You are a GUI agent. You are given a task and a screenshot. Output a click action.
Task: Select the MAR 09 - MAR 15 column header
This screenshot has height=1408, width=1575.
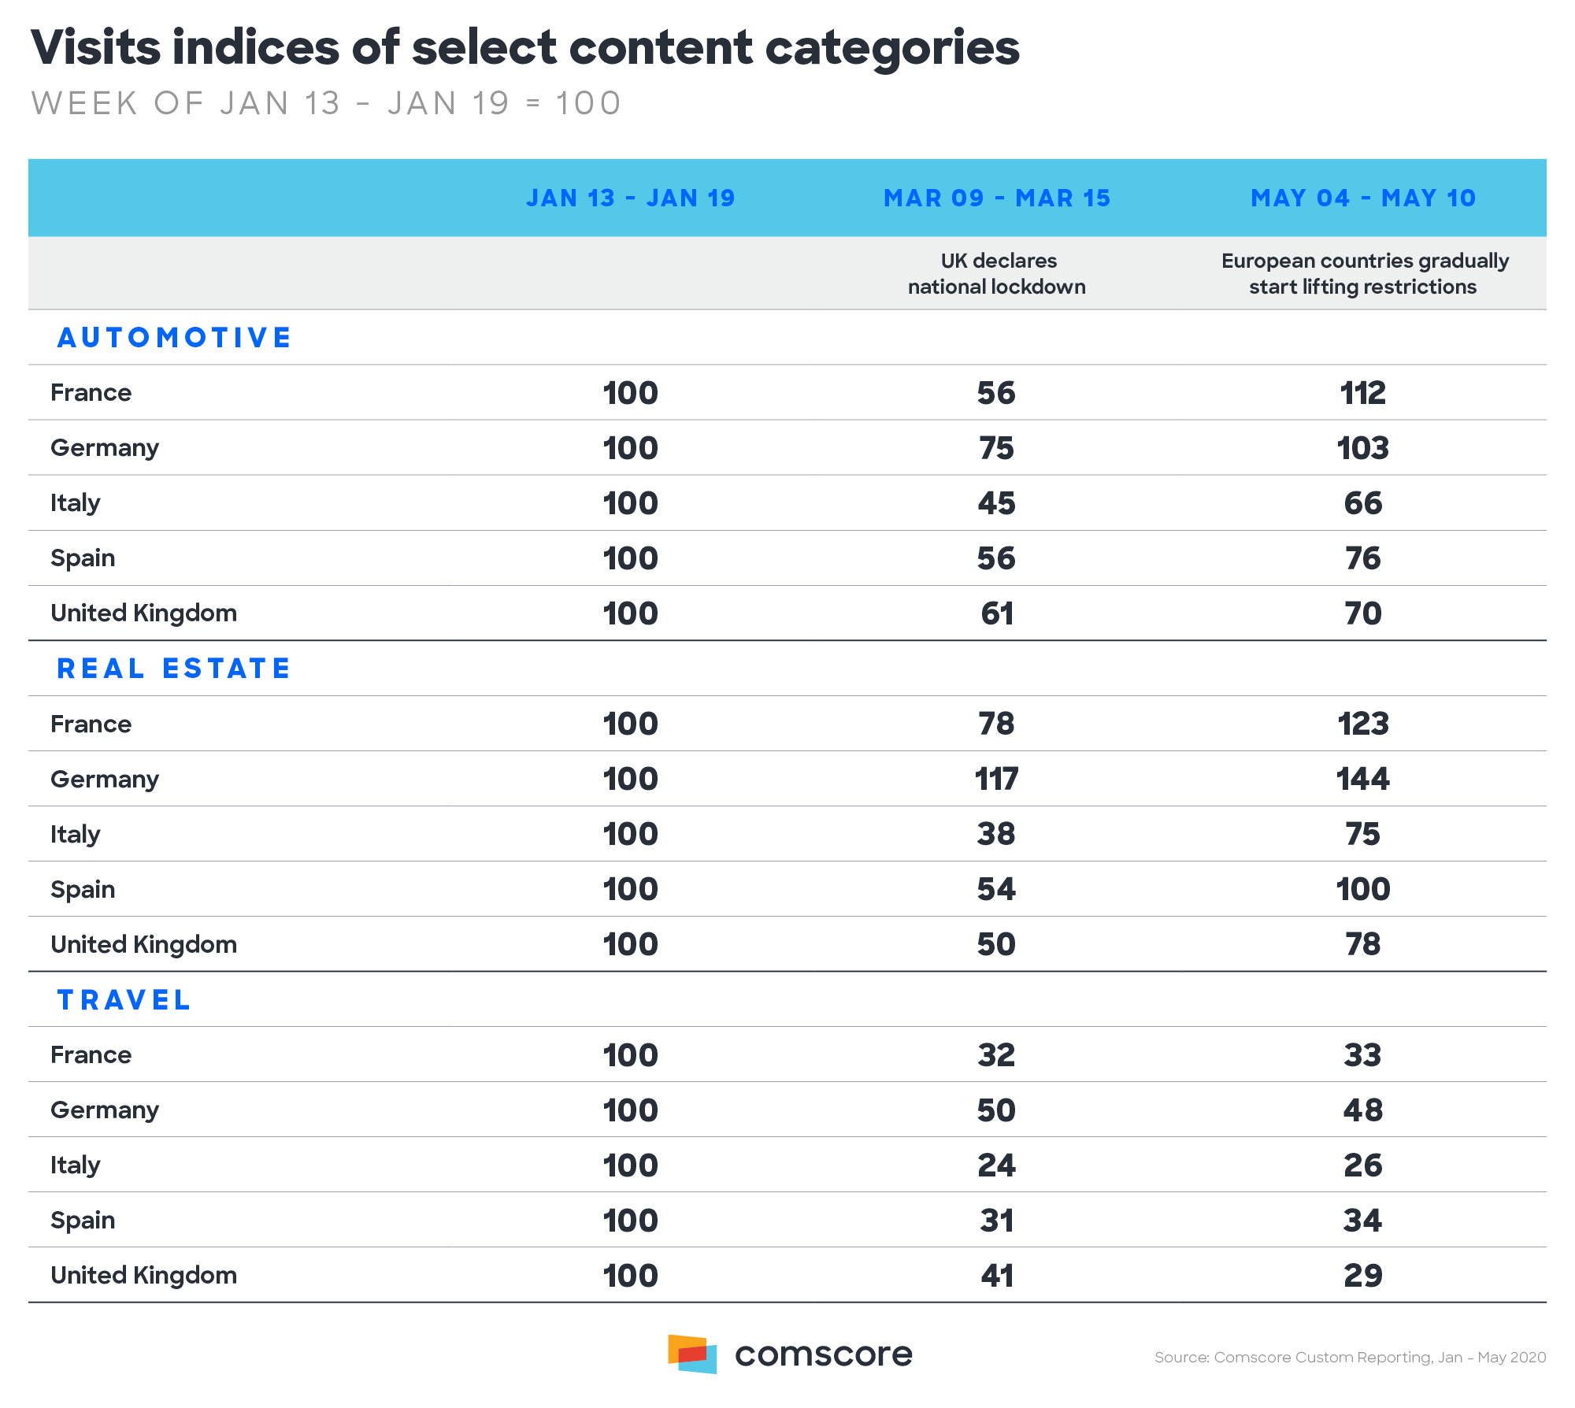point(996,198)
